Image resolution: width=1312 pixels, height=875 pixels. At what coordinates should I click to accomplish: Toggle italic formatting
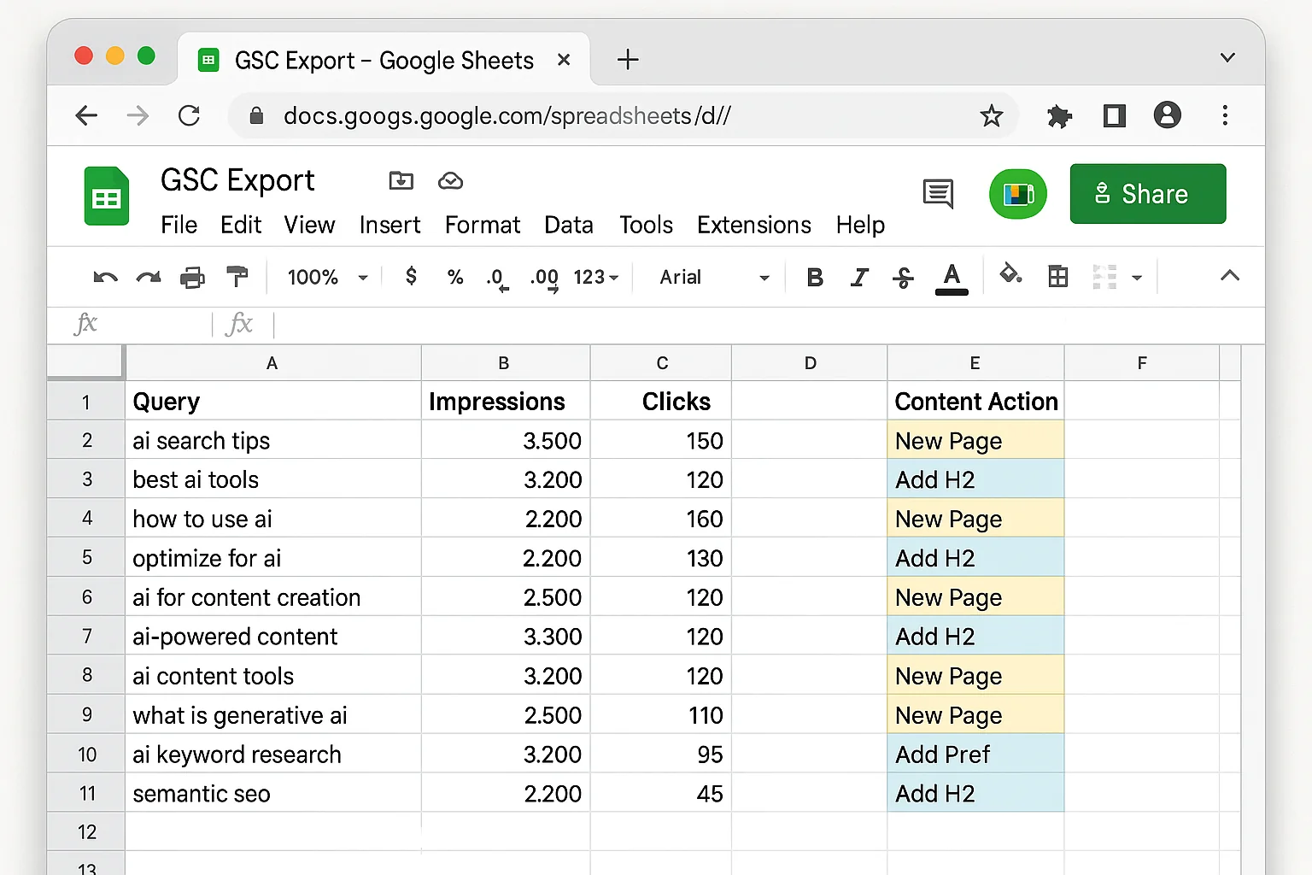[x=859, y=277]
